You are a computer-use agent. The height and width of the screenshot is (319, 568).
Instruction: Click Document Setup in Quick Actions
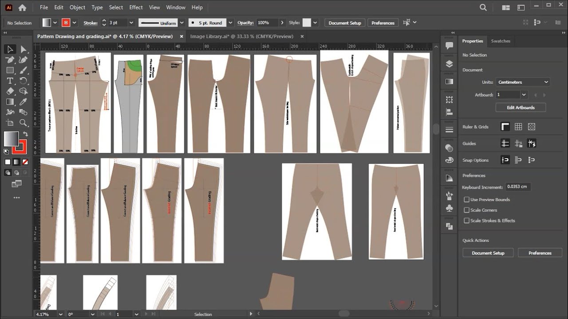pyautogui.click(x=488, y=253)
